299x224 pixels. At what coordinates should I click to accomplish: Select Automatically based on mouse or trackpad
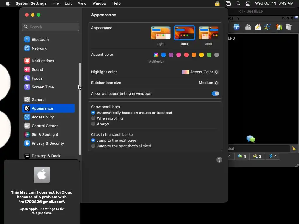[x=93, y=113]
